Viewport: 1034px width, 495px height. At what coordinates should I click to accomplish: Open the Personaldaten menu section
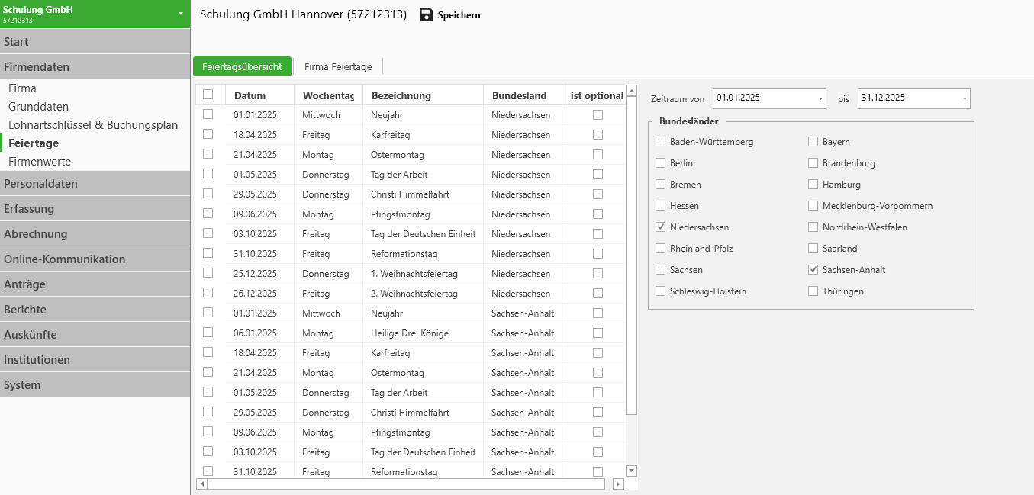(x=95, y=184)
